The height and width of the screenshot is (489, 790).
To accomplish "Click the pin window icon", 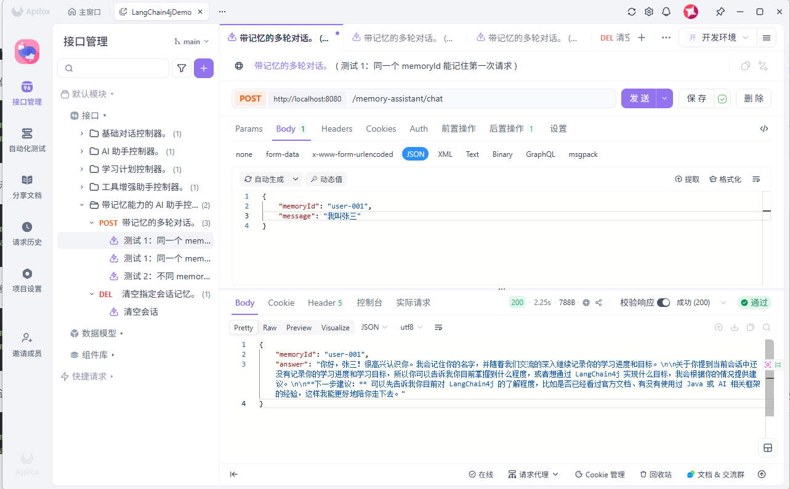I will pyautogui.click(x=720, y=12).
